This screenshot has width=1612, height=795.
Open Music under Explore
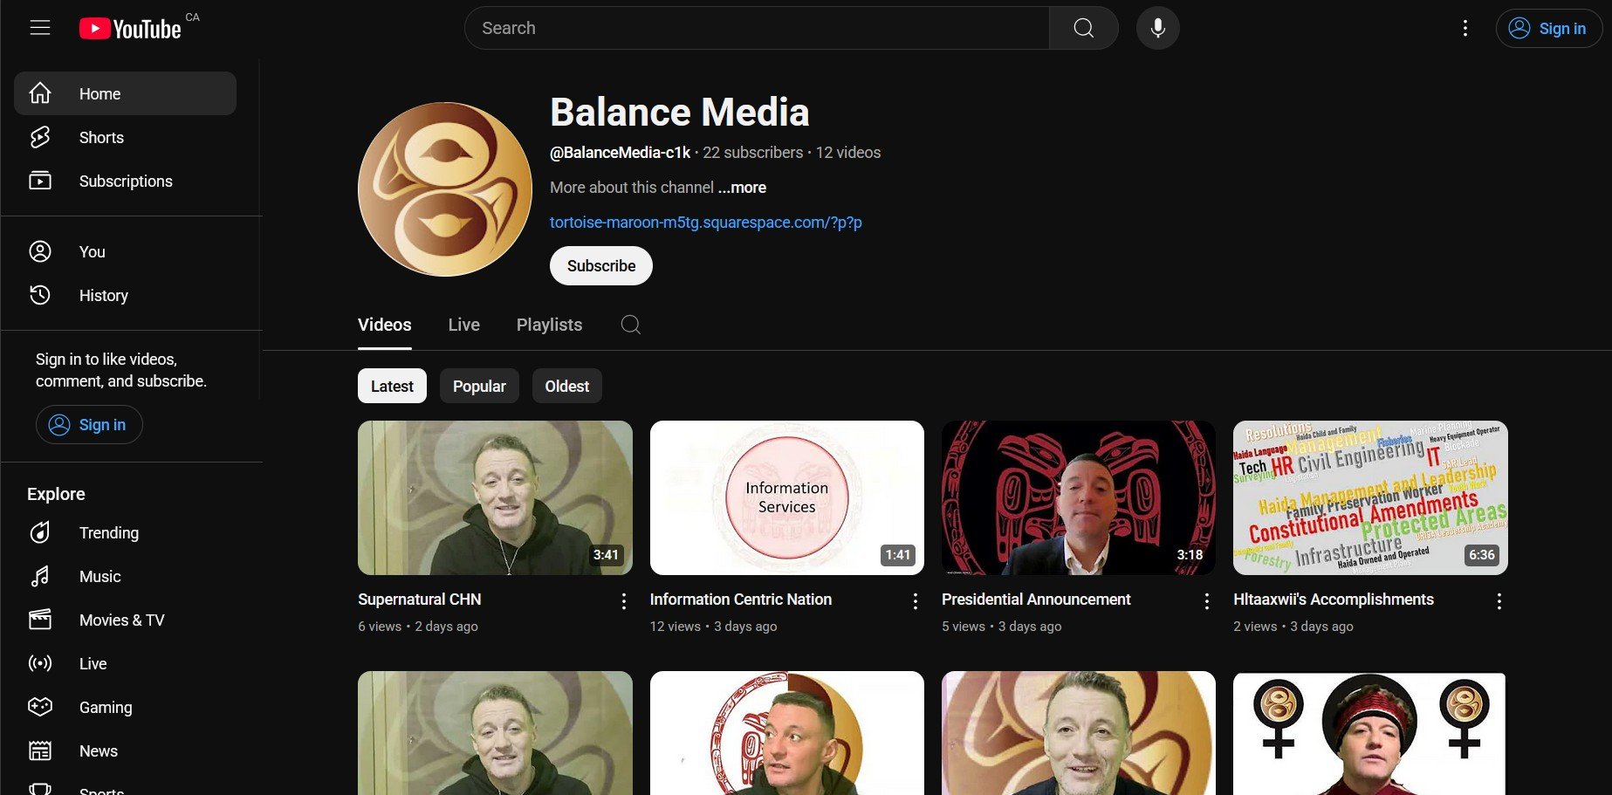coord(125,576)
